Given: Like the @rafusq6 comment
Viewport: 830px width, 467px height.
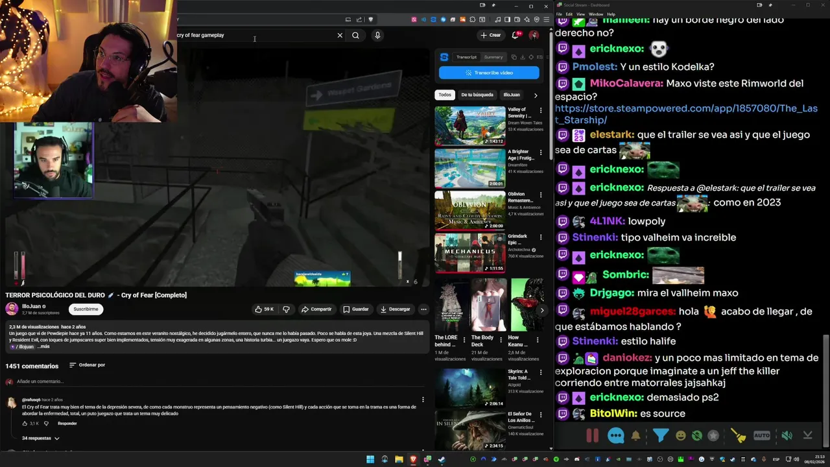Looking at the screenshot, I should pyautogui.click(x=25, y=424).
